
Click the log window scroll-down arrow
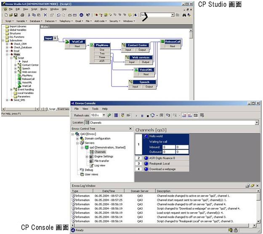(258, 221)
